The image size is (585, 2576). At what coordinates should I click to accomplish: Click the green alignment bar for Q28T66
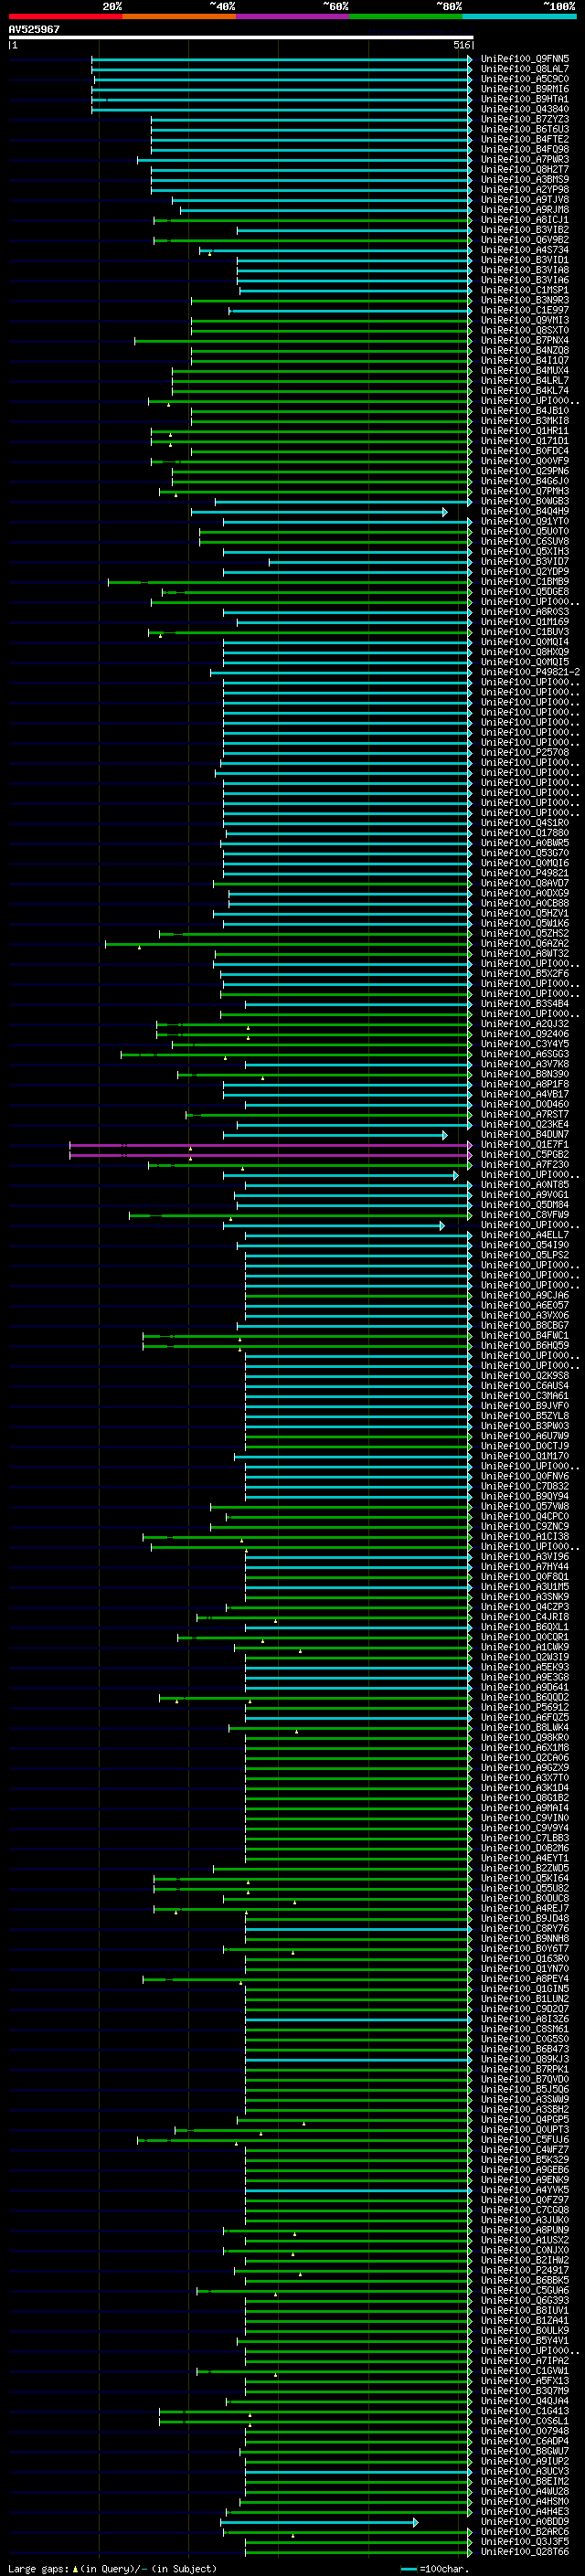(x=359, y=2552)
